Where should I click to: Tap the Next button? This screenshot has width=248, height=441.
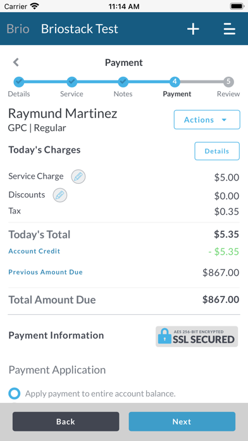click(182, 421)
